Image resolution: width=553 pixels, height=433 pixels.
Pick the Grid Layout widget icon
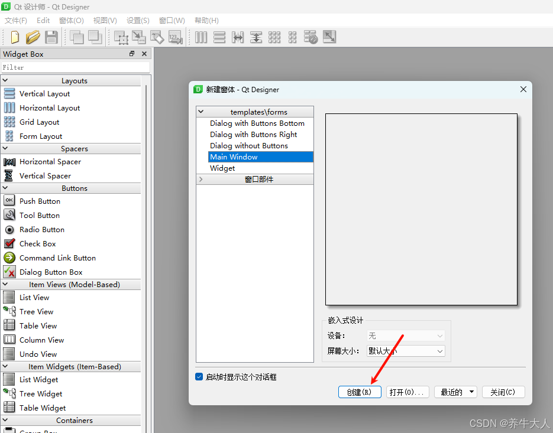pos(9,122)
